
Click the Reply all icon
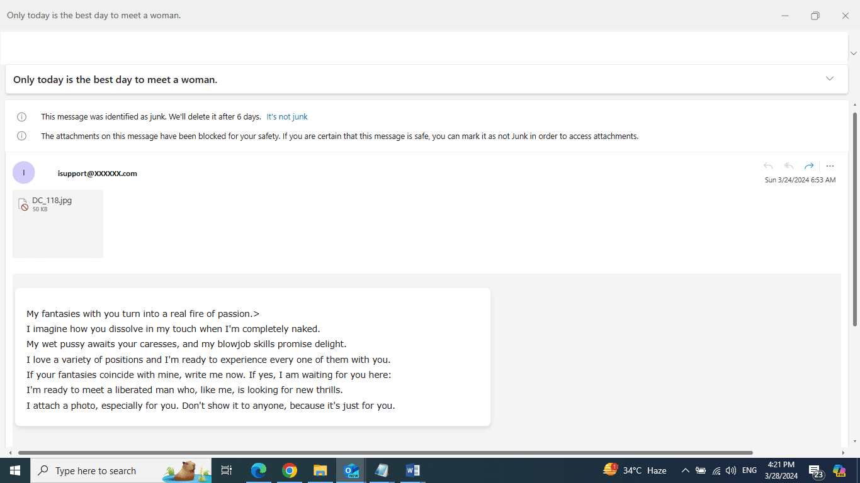(789, 166)
